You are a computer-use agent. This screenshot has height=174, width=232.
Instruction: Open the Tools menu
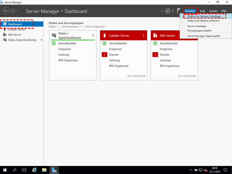click(202, 11)
